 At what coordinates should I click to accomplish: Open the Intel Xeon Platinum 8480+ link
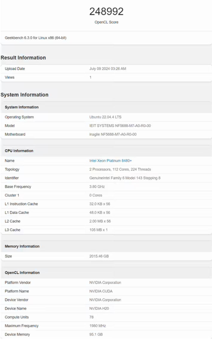tap(110, 161)
